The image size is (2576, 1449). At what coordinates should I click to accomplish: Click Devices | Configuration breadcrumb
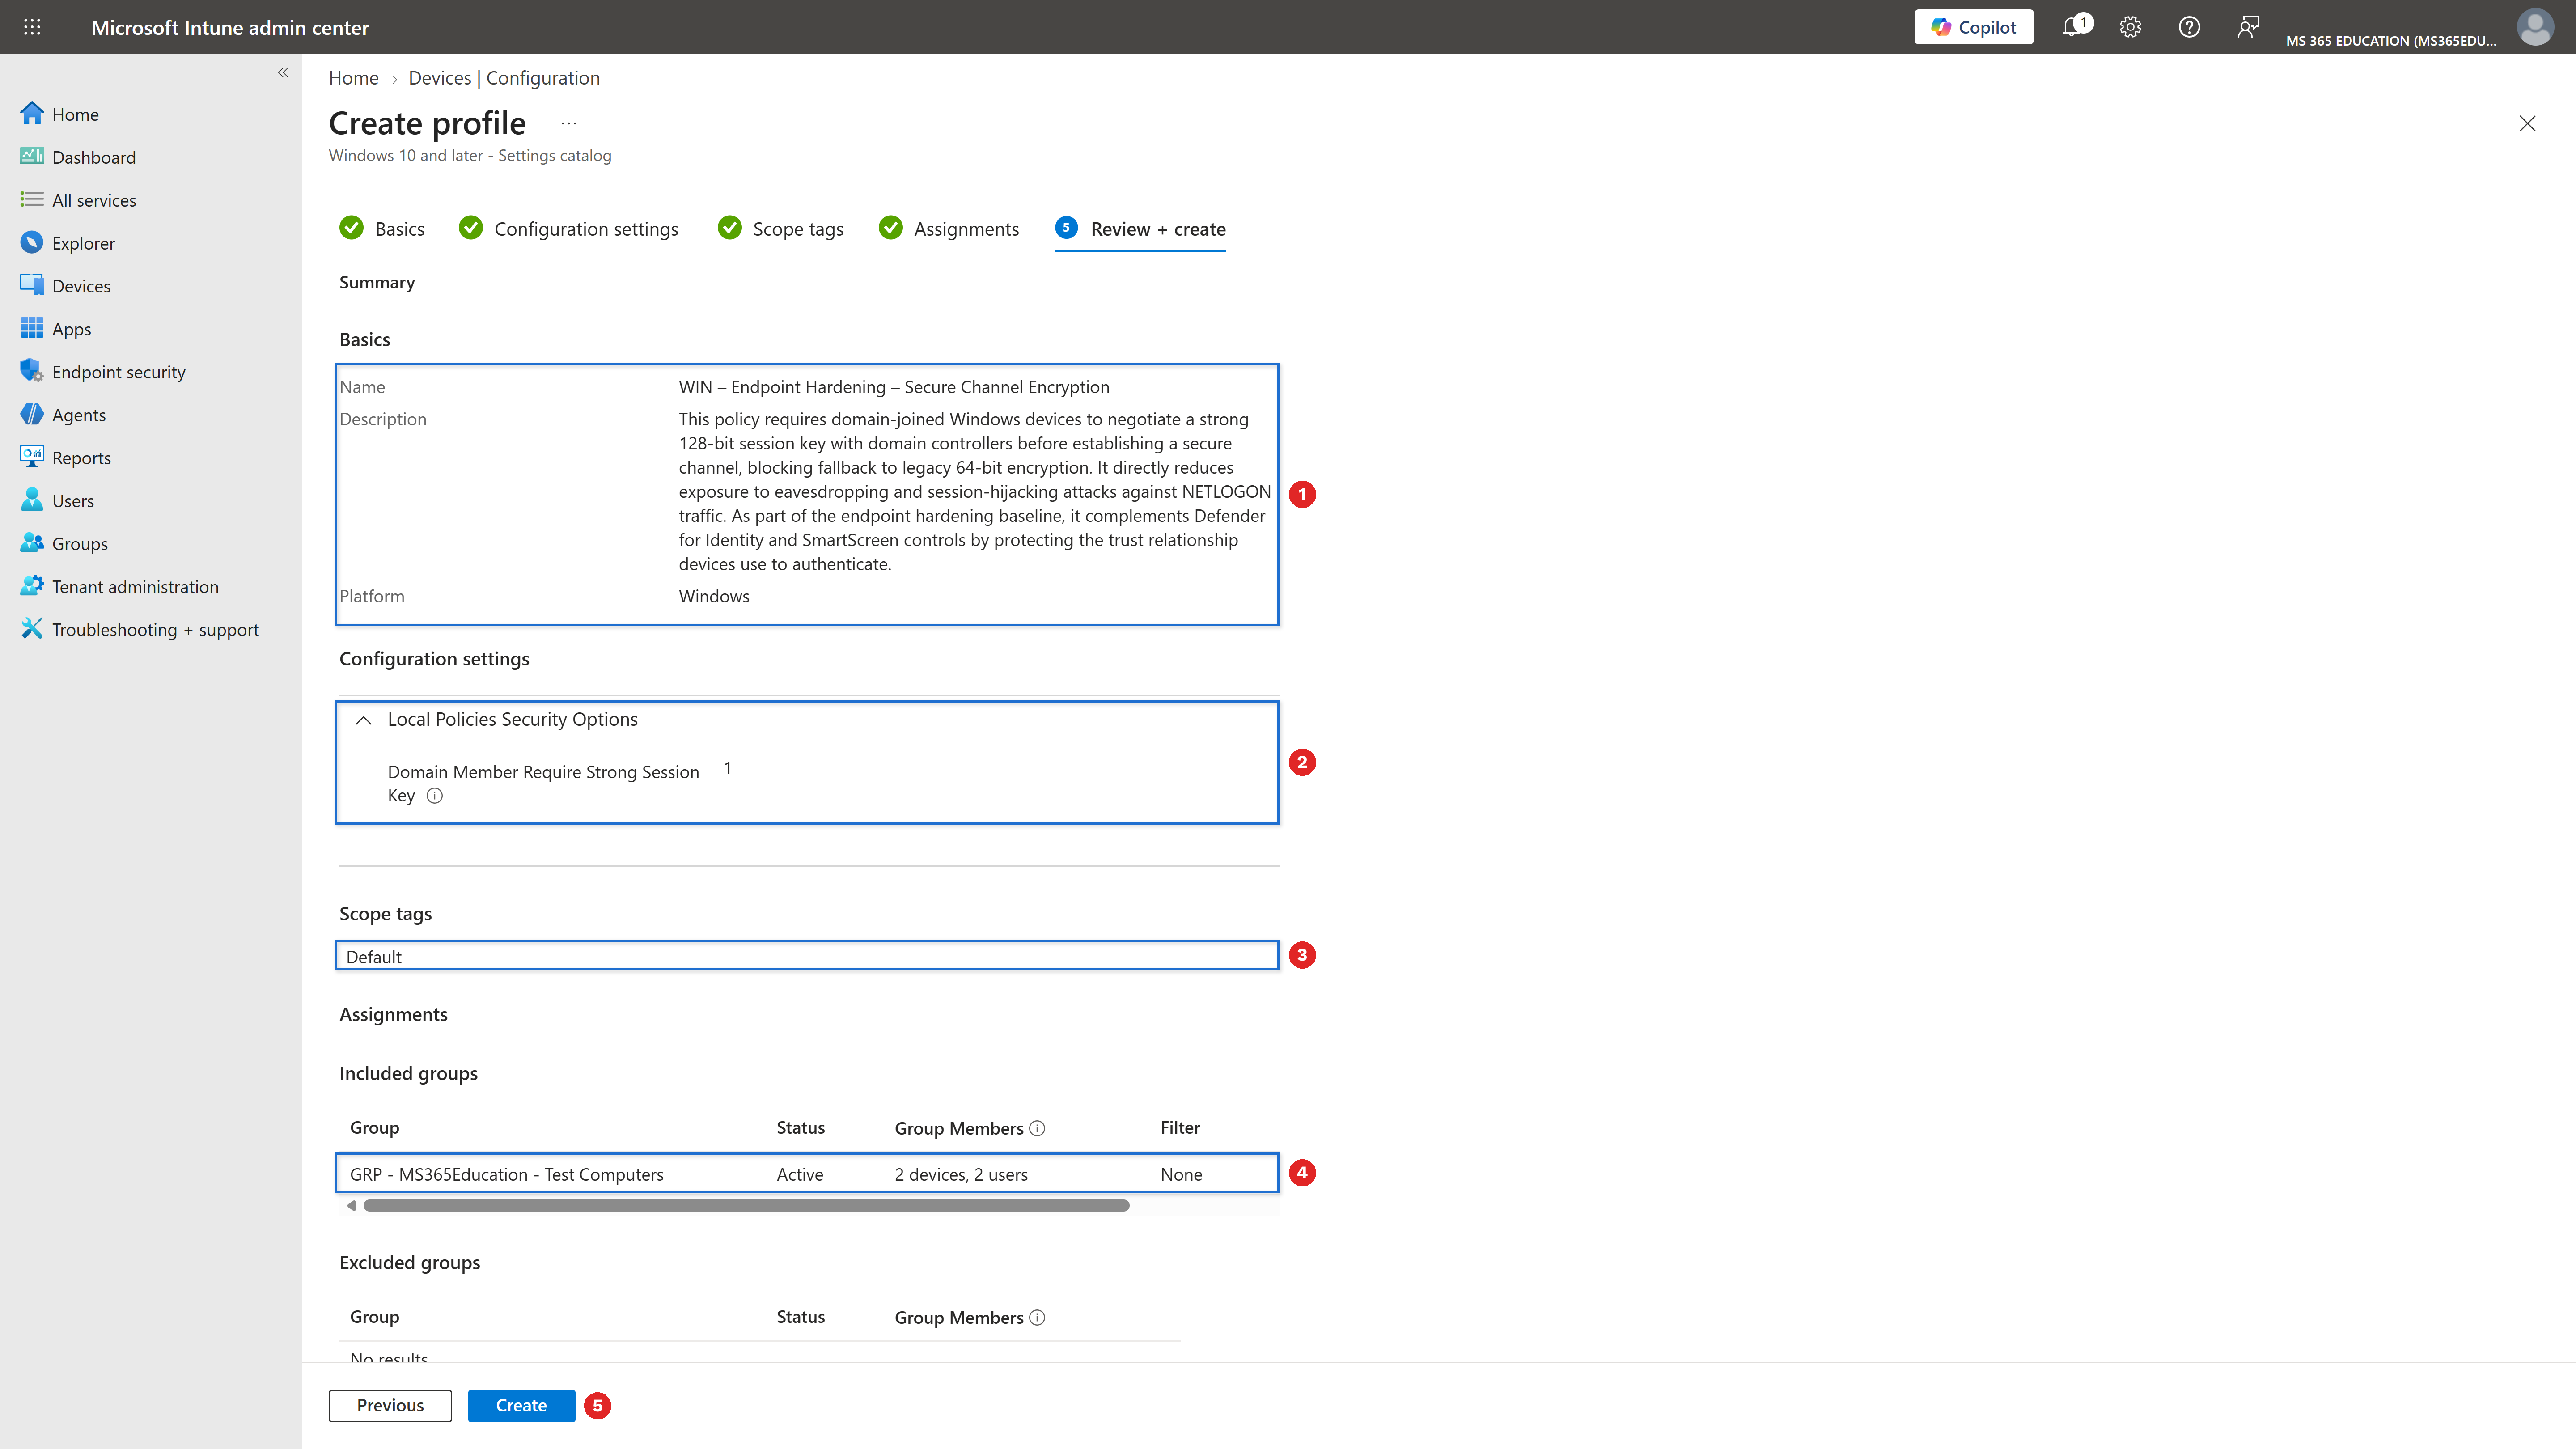(x=504, y=78)
